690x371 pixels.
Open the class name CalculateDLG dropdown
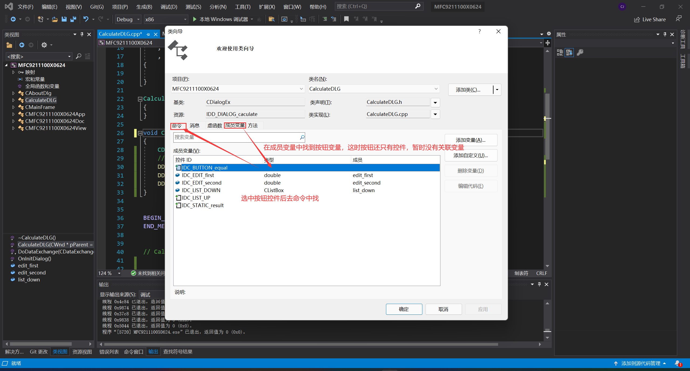436,89
